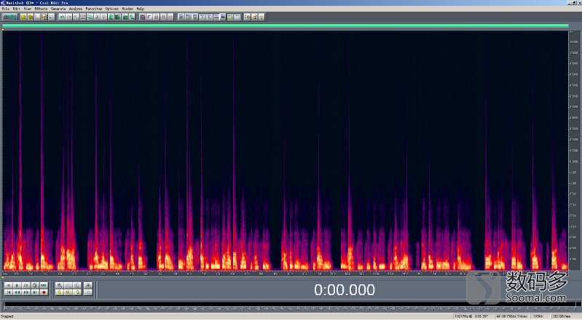
Task: Open the Analyze menu
Action: (x=76, y=9)
